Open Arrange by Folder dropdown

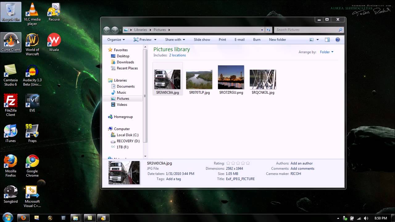[x=326, y=52]
